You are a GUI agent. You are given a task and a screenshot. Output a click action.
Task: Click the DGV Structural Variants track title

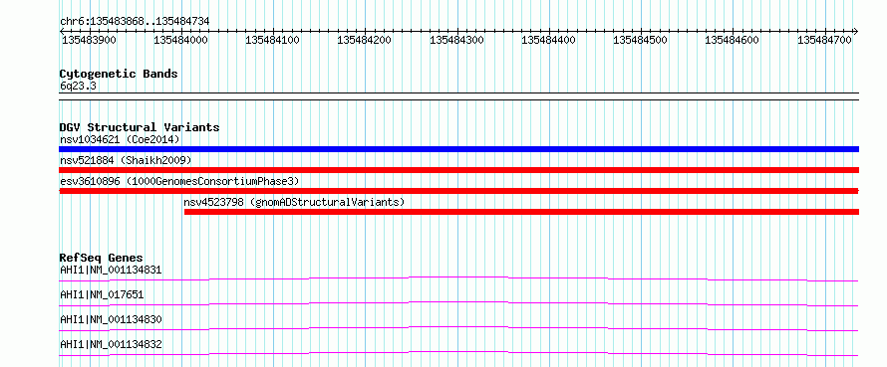pyautogui.click(x=140, y=127)
